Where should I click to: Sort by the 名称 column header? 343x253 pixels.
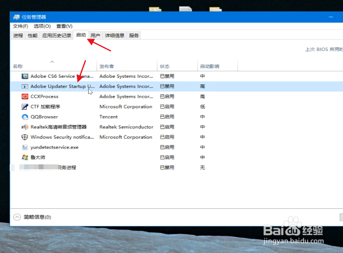[54, 66]
